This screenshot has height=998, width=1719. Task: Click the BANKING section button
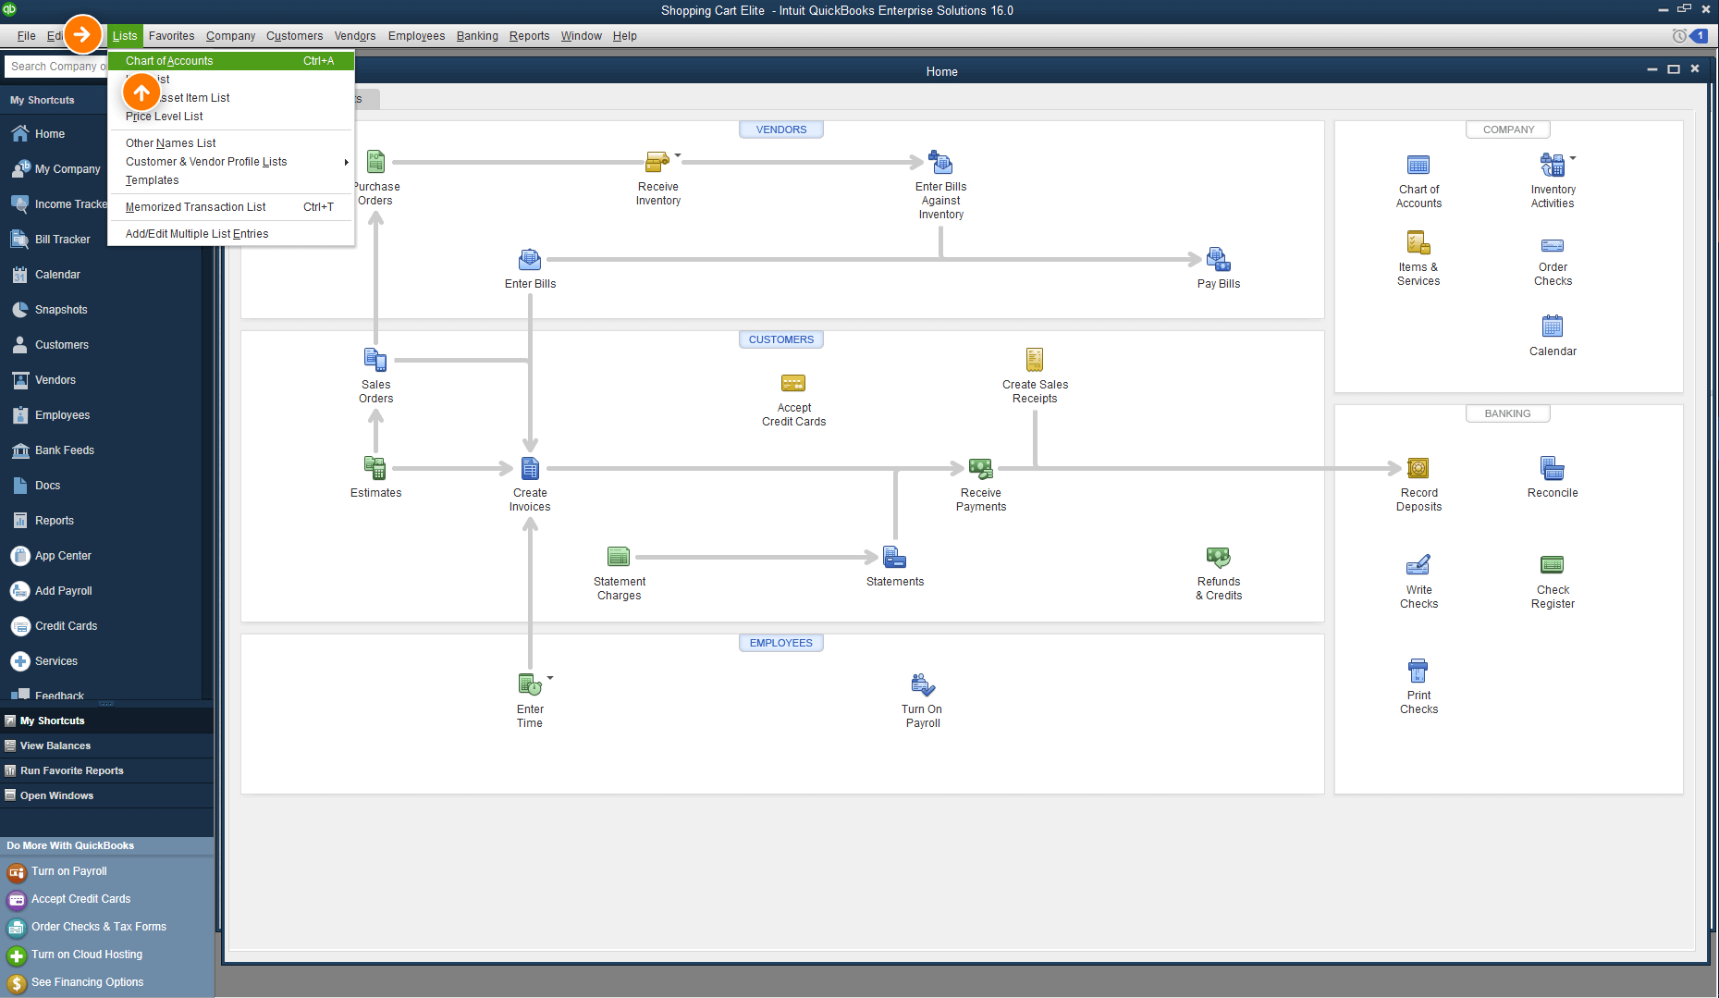coord(1507,413)
